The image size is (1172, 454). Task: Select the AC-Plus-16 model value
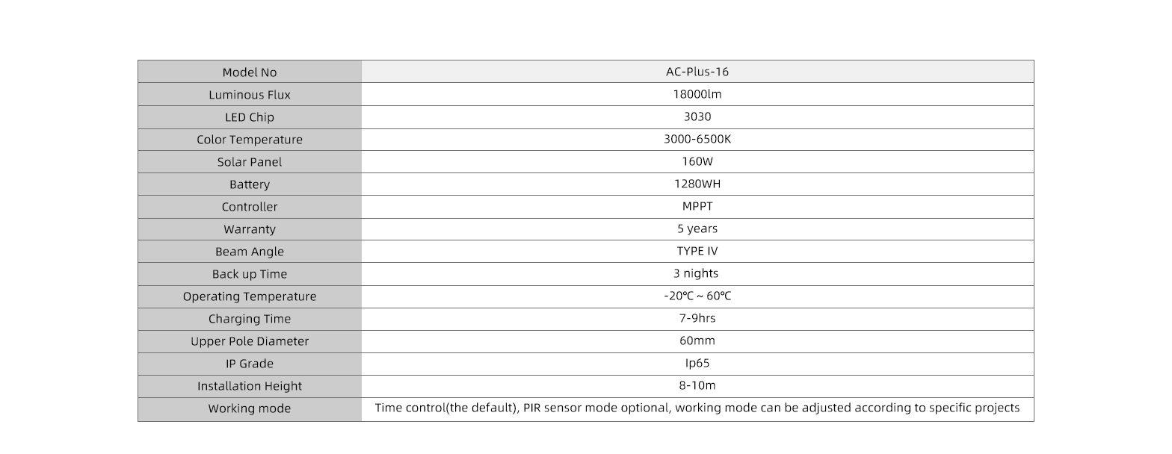pos(697,72)
